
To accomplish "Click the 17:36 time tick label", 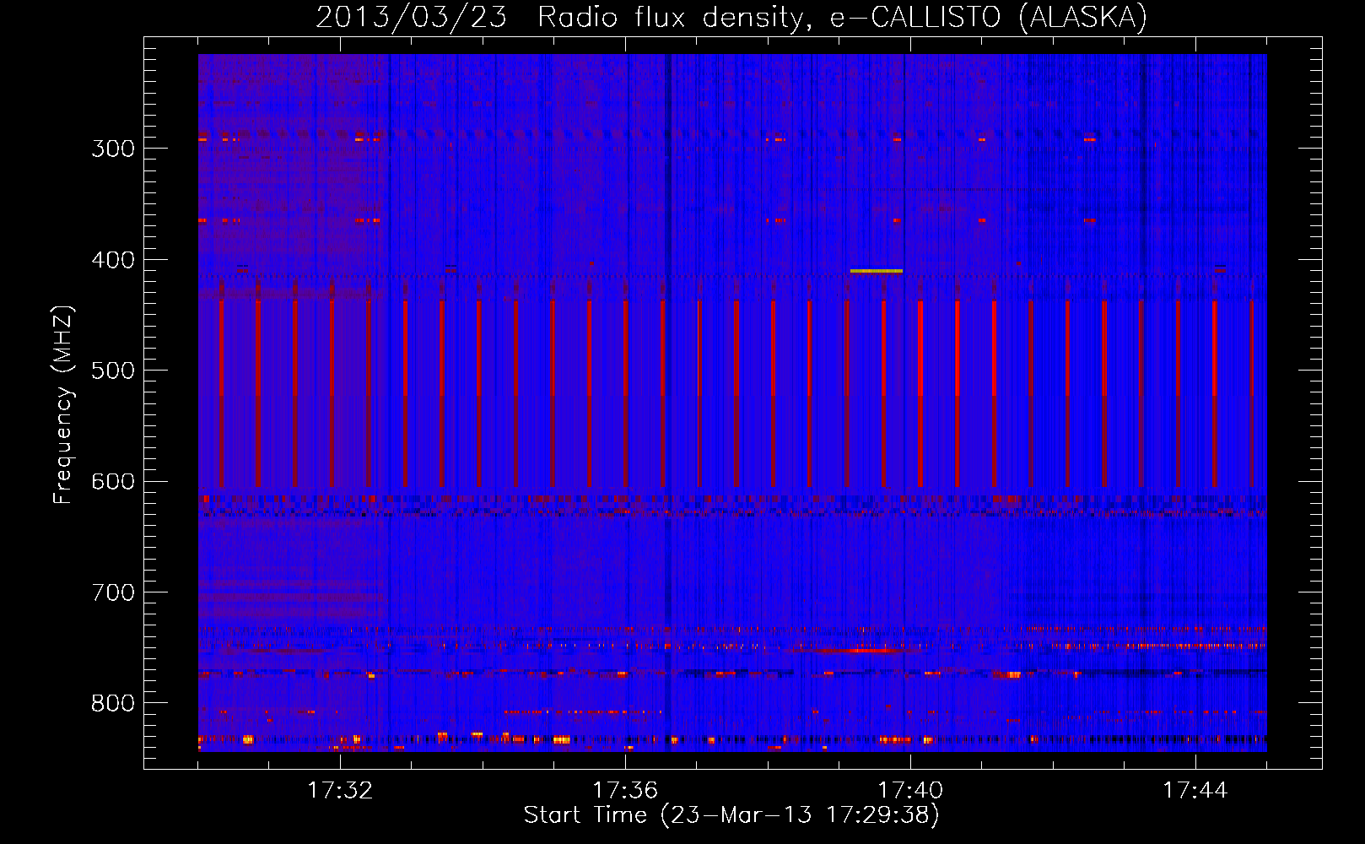I will [x=625, y=791].
